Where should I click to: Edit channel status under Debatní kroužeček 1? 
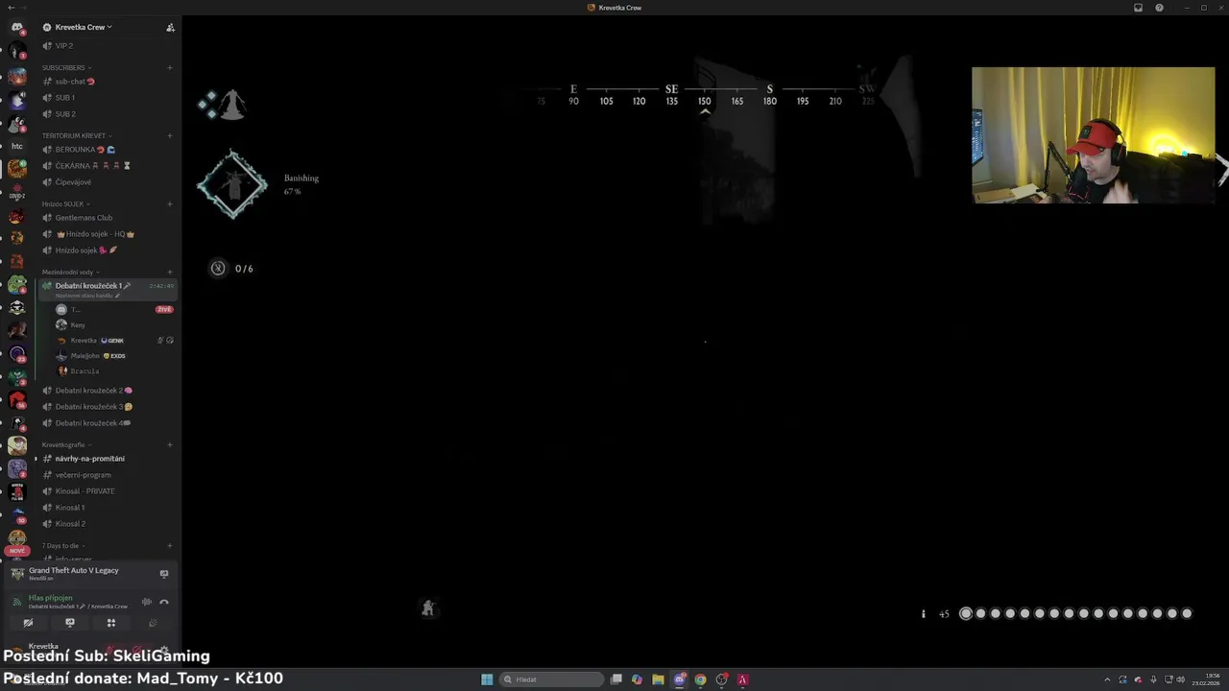87,296
